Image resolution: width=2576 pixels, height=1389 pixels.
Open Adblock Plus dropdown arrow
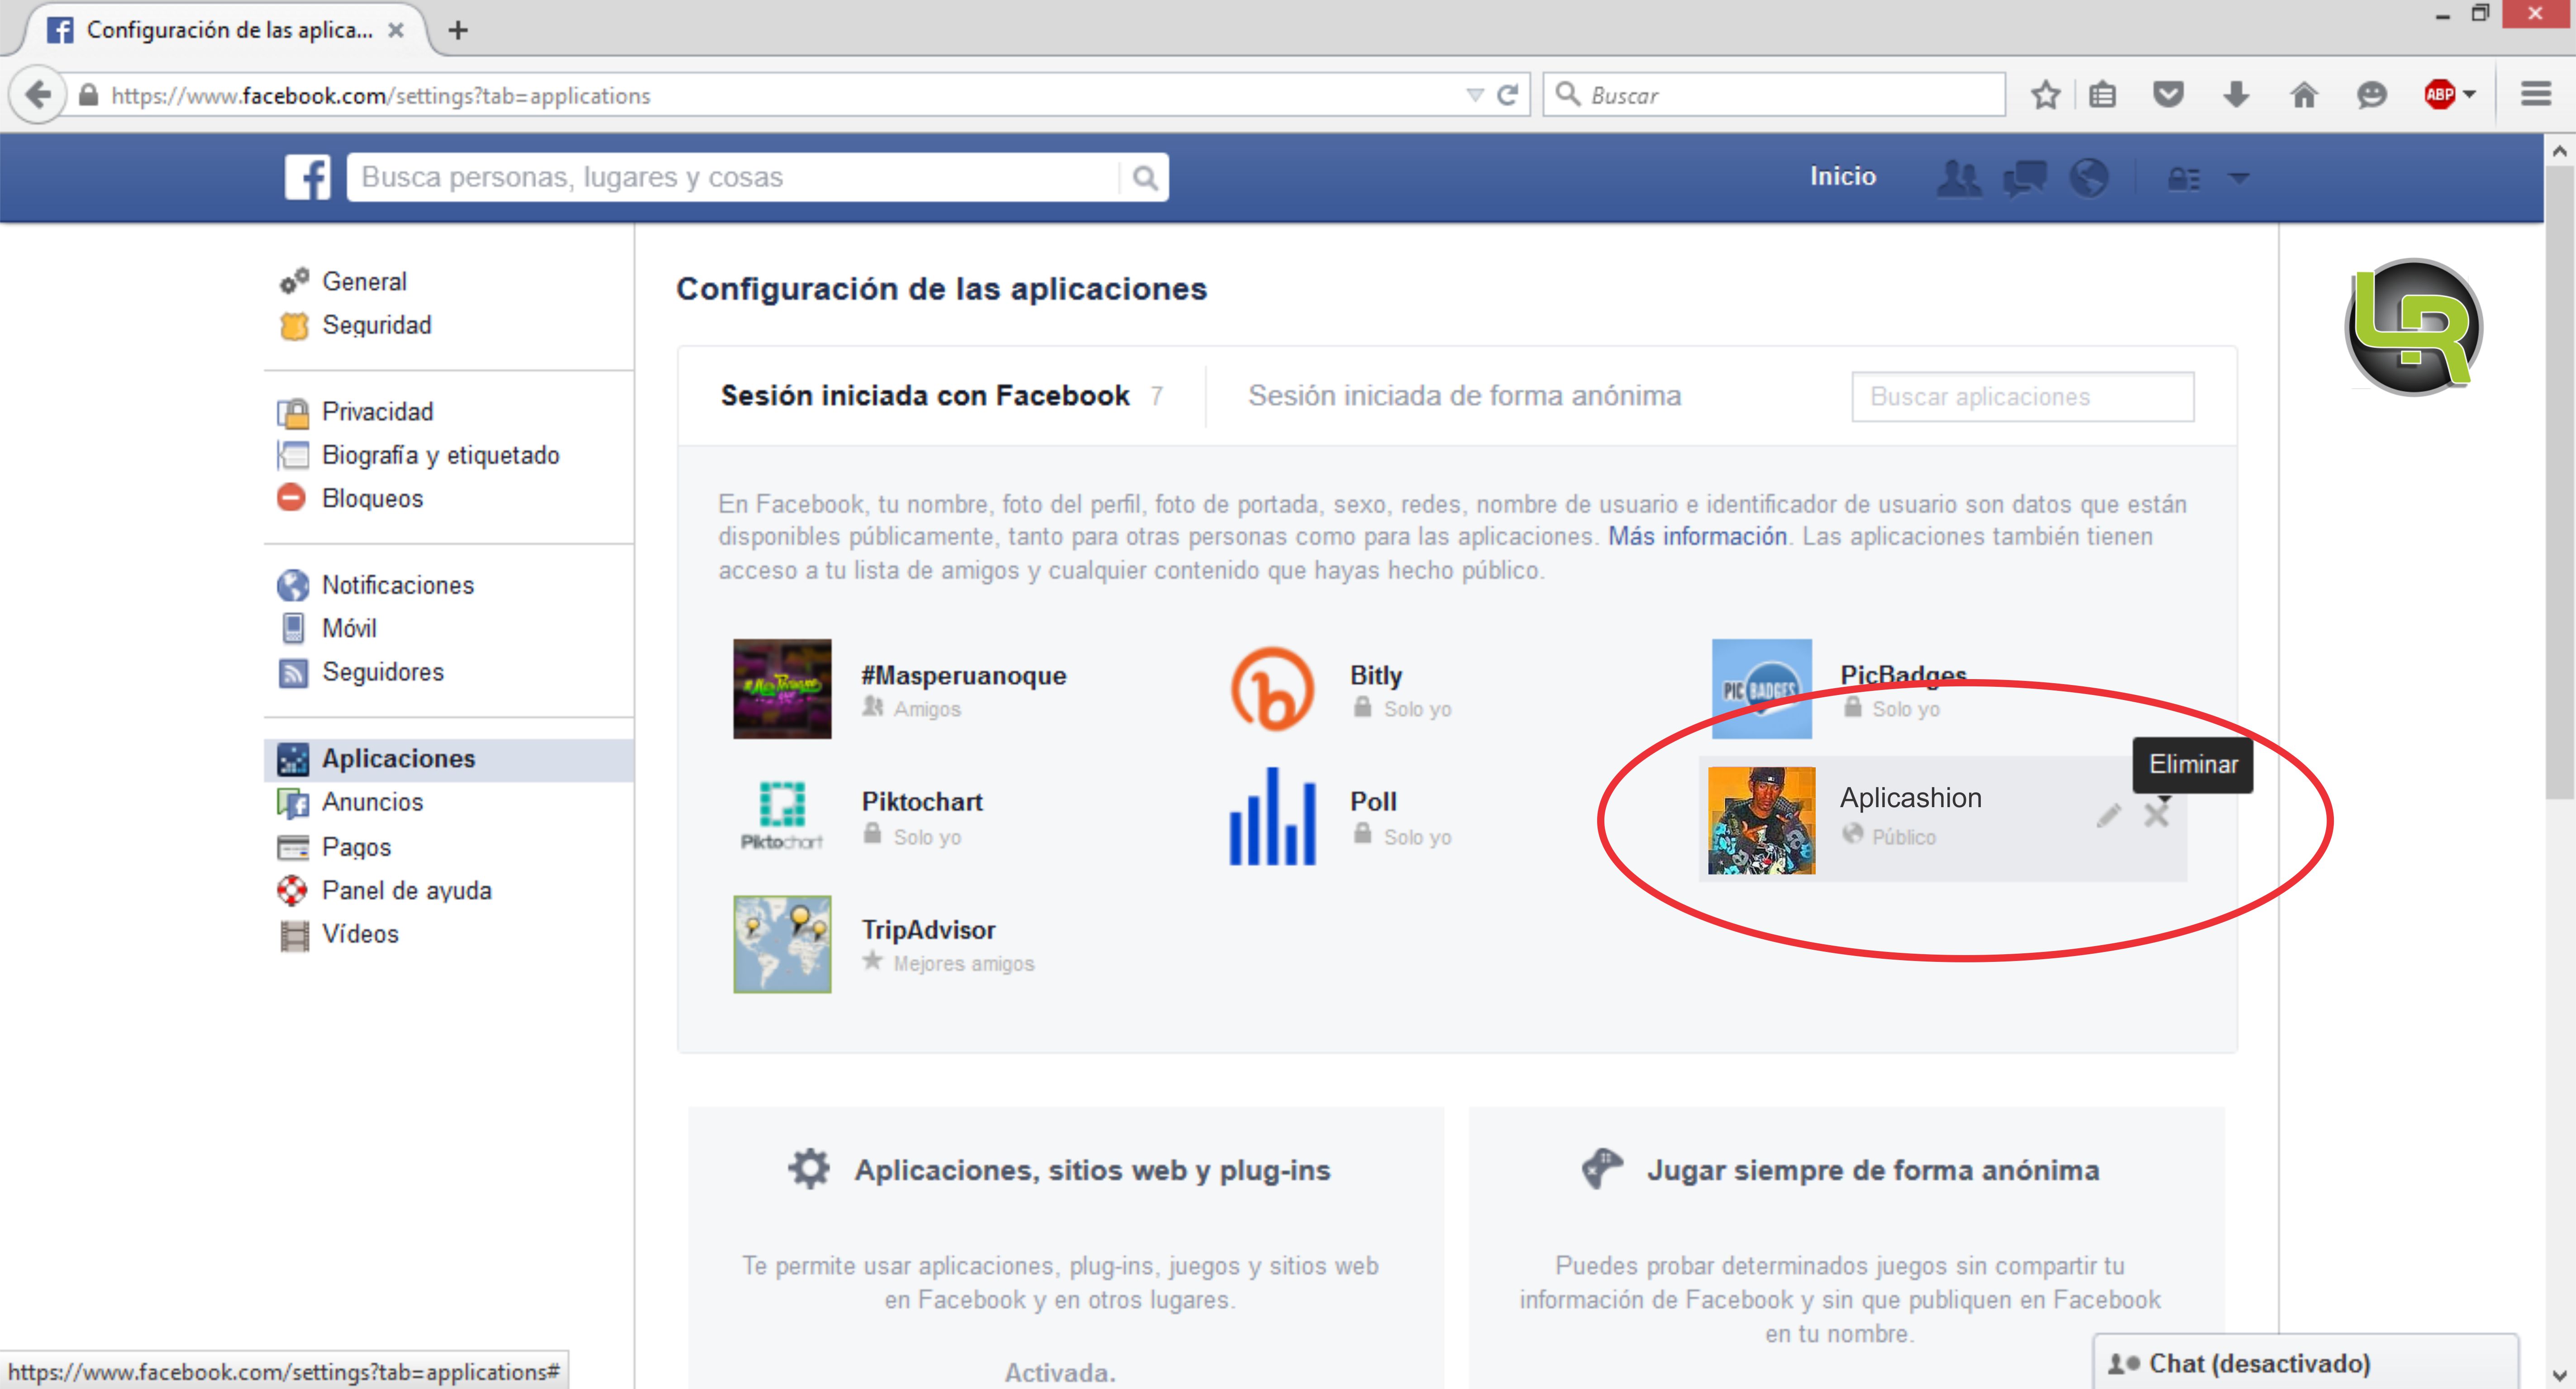click(2469, 95)
